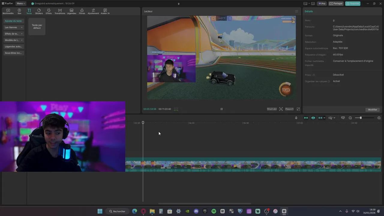Open Spotify from the taskbar
The image size is (384, 216).
[x=214, y=211]
